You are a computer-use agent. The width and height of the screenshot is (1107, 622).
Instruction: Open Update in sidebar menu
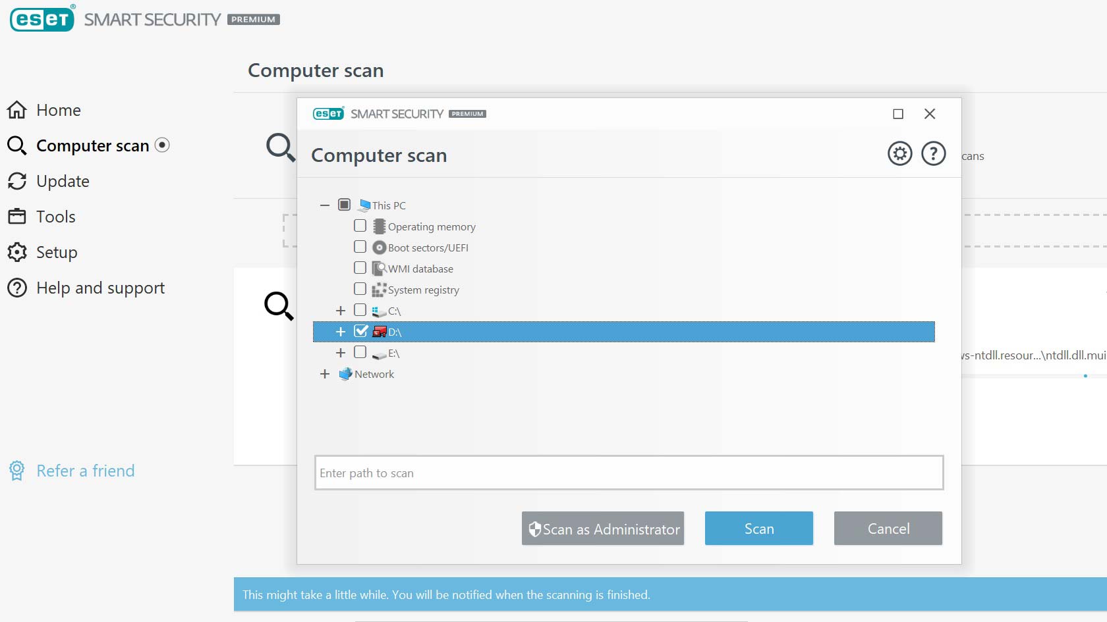point(63,181)
